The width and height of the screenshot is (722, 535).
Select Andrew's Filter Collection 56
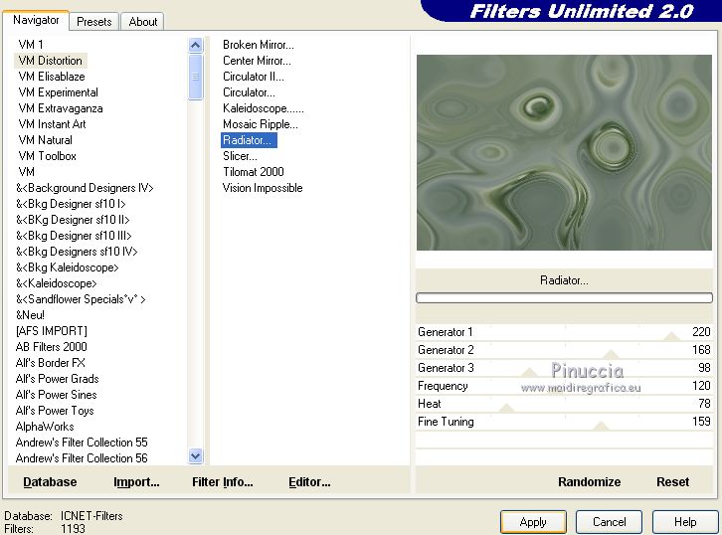coord(82,458)
